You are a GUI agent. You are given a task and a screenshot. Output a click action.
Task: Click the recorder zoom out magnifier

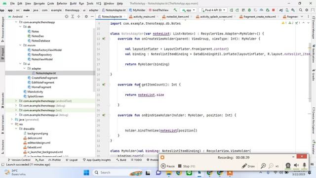pyautogui.click(x=271, y=166)
